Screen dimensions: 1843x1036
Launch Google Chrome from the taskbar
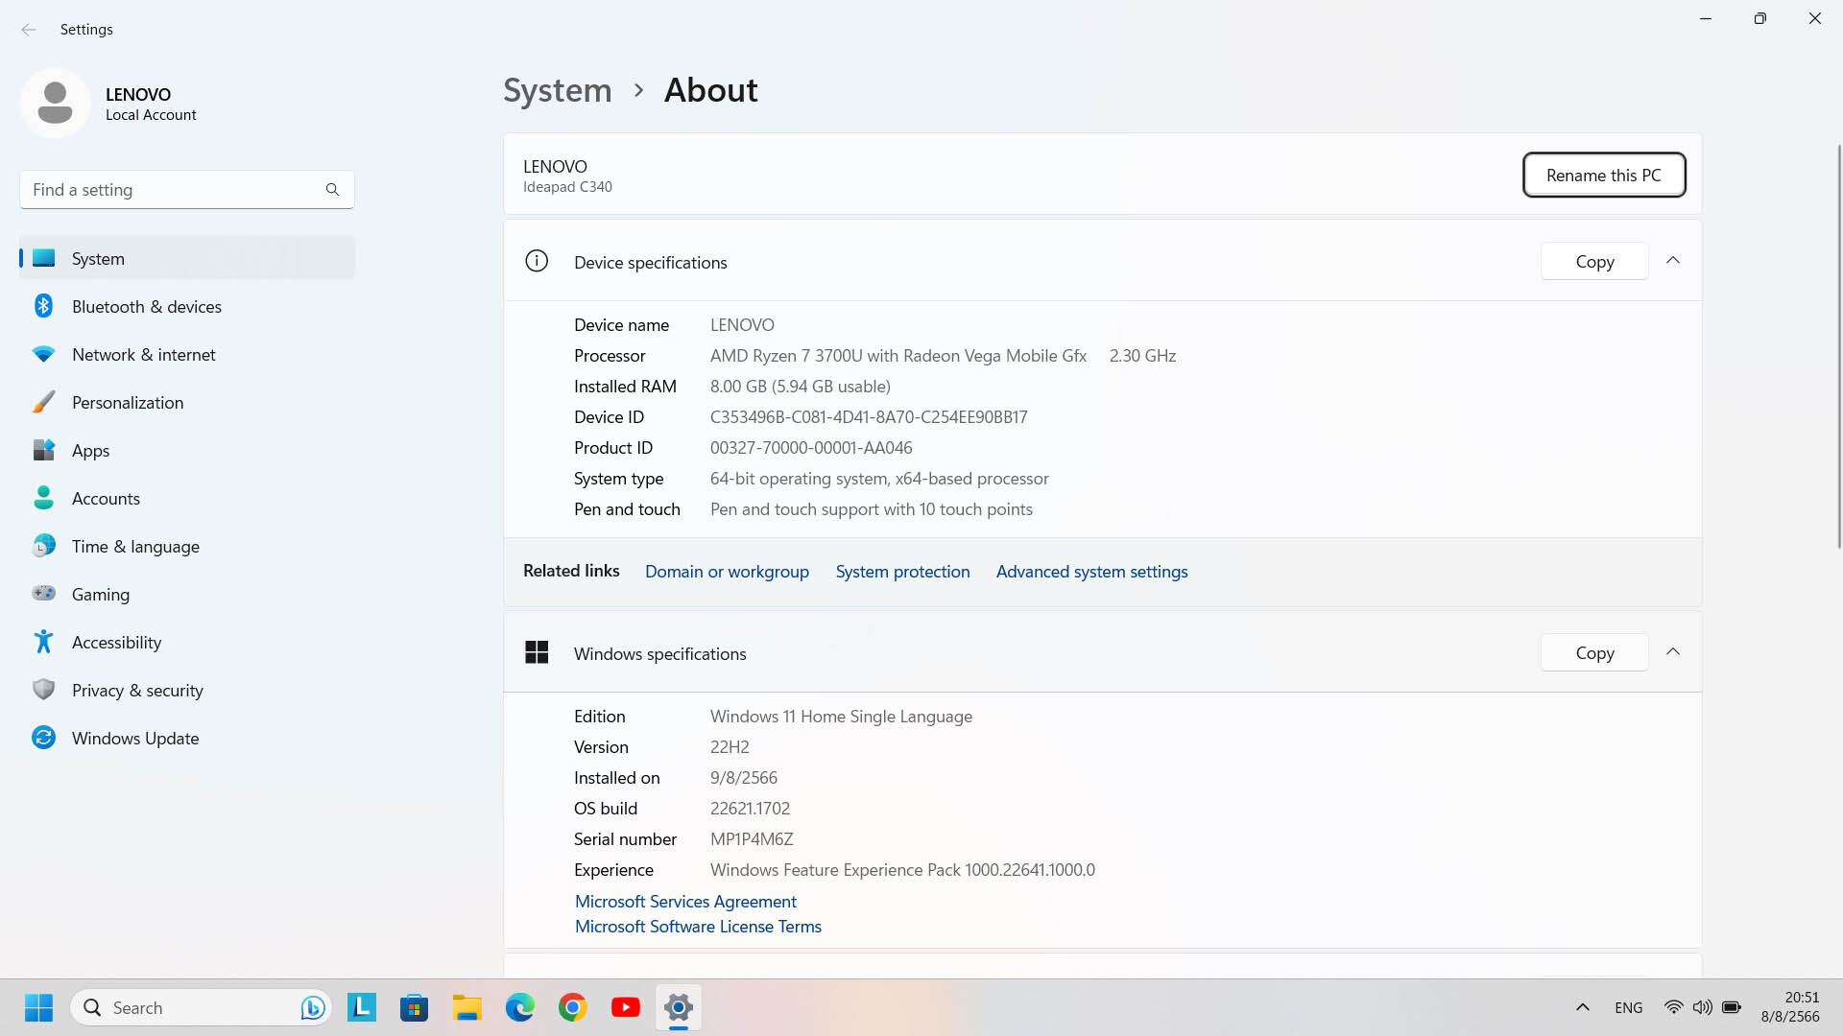point(573,1007)
